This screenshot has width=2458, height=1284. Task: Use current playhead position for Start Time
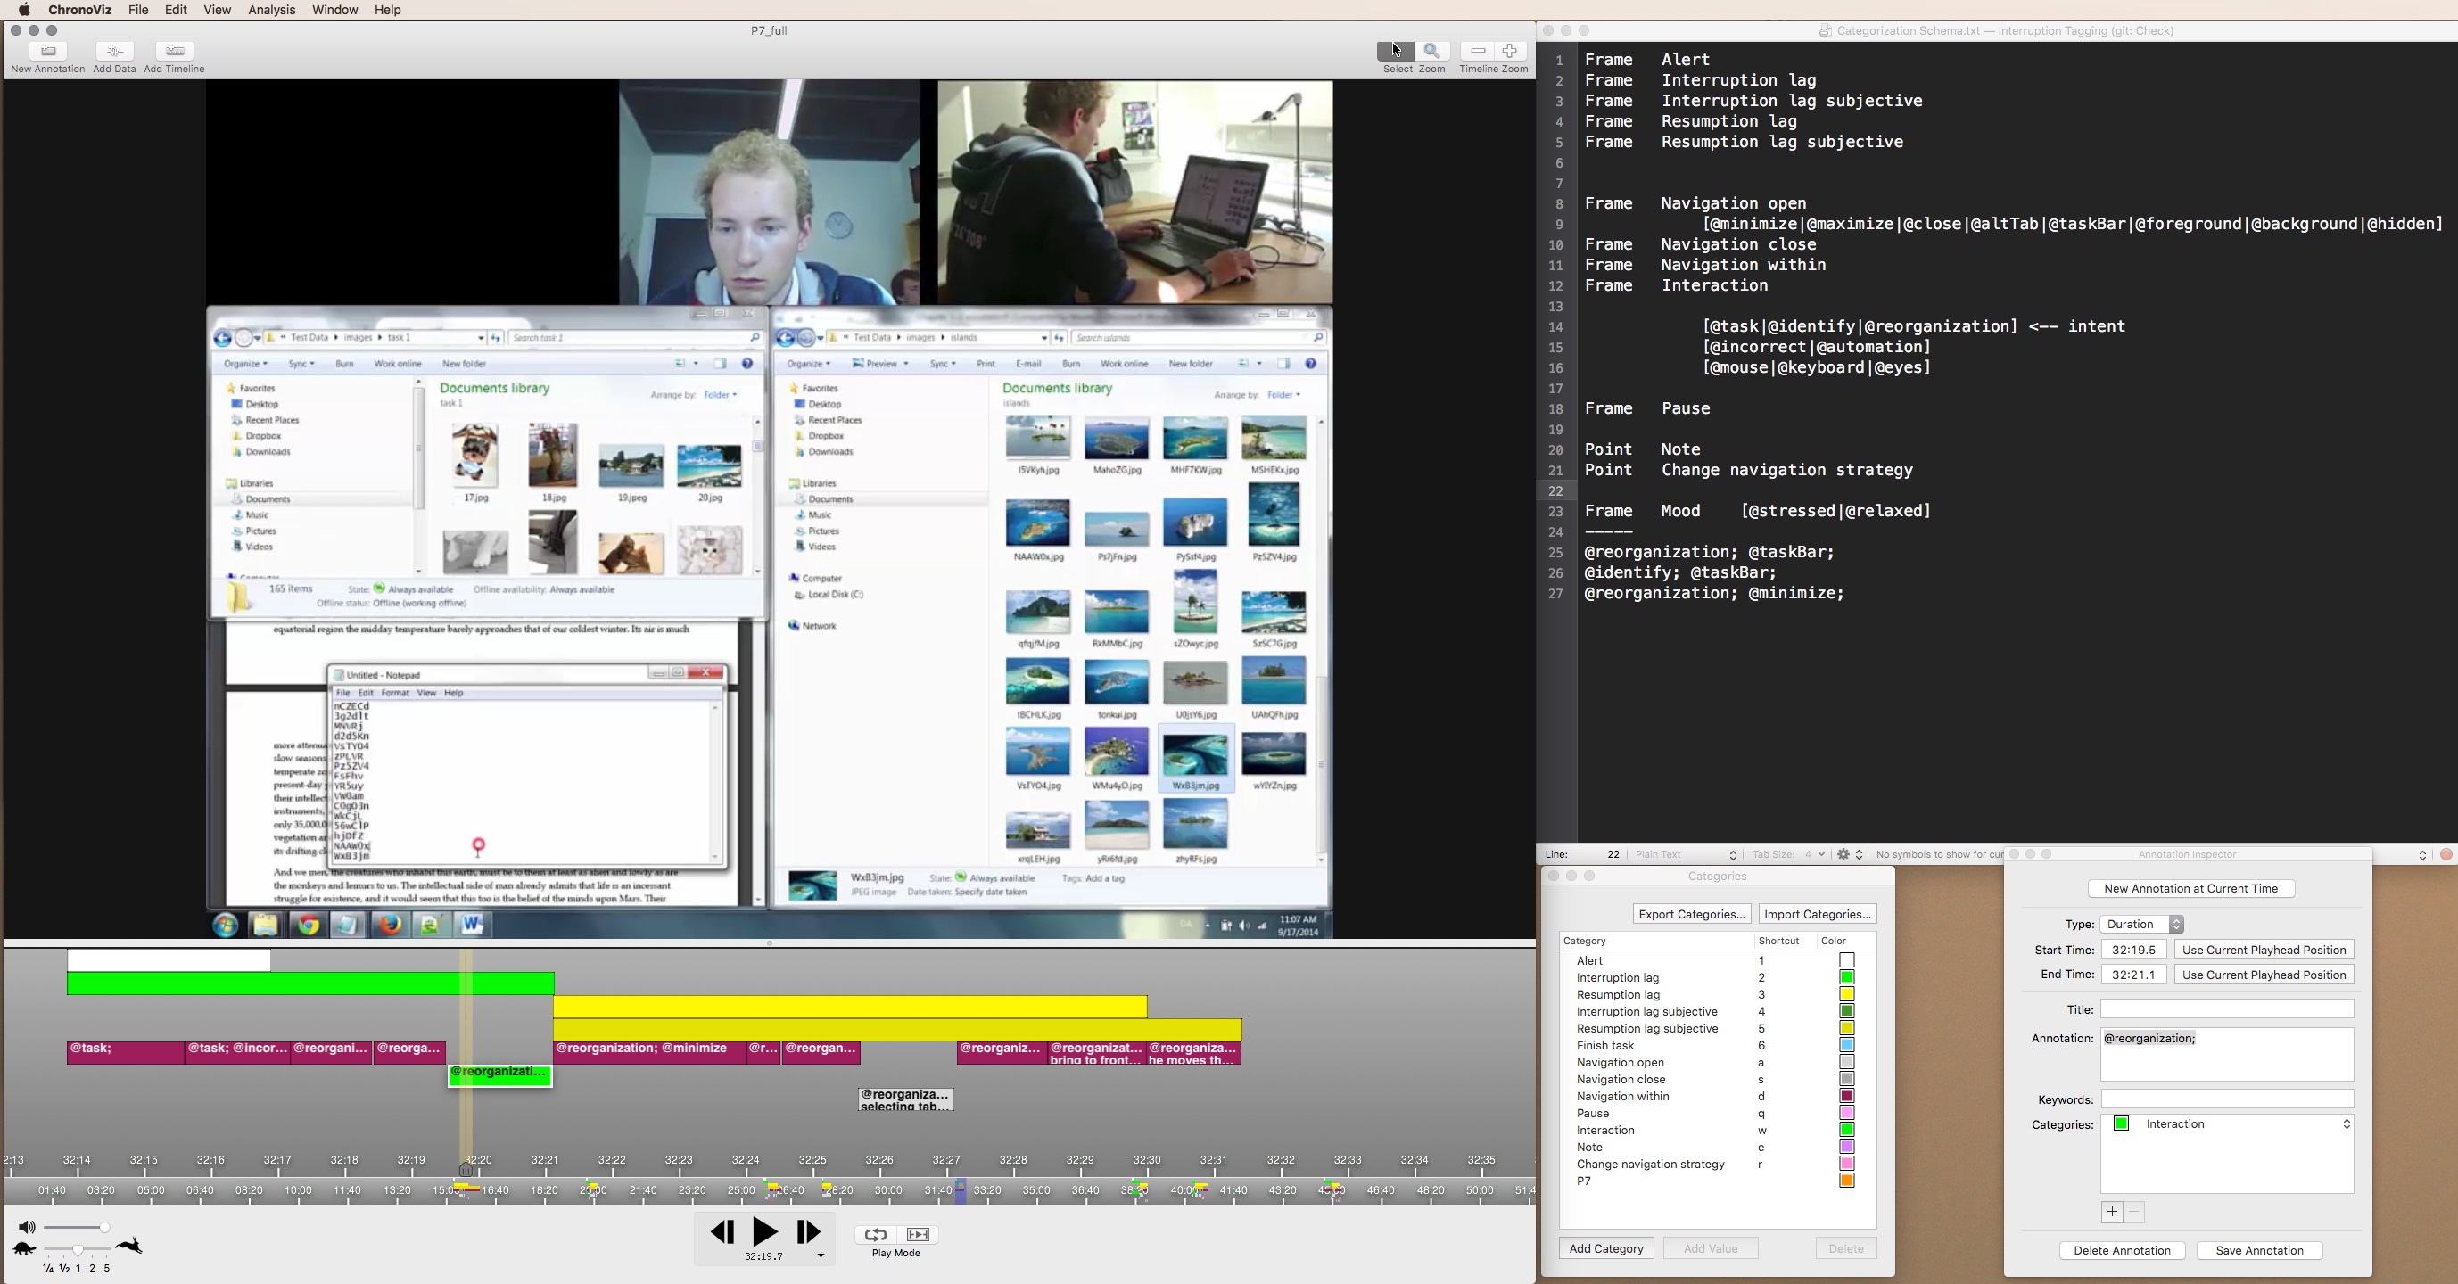pyautogui.click(x=2264, y=951)
